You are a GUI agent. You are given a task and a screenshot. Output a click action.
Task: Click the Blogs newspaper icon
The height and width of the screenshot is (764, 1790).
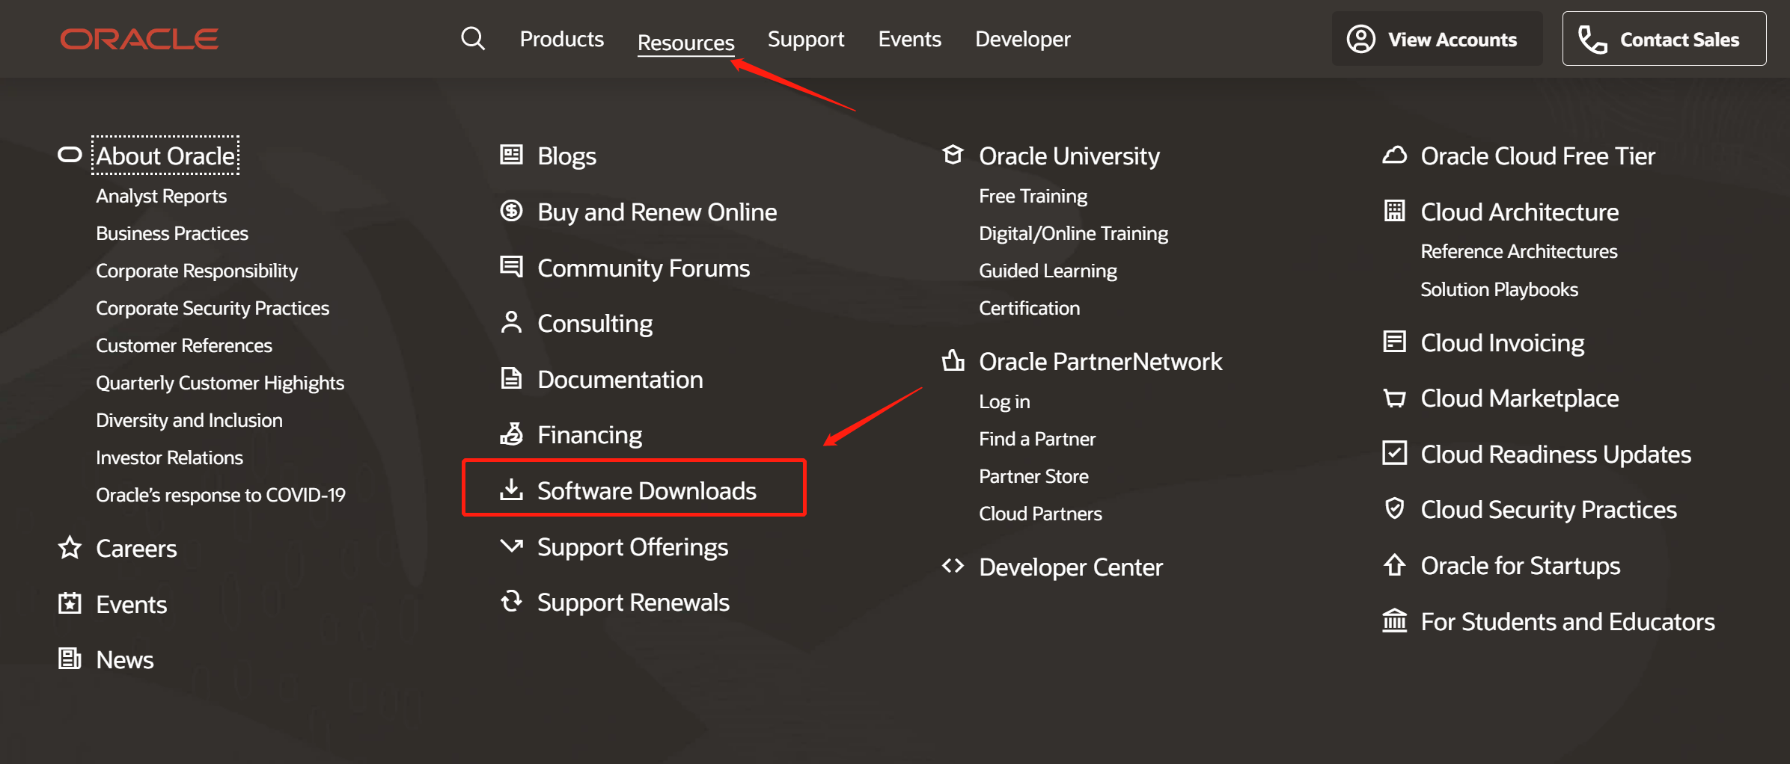click(x=511, y=155)
